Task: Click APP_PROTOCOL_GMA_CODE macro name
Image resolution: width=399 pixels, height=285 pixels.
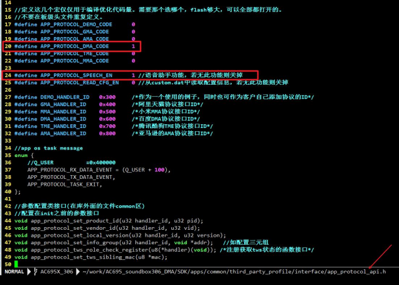Action: pyautogui.click(x=75, y=31)
